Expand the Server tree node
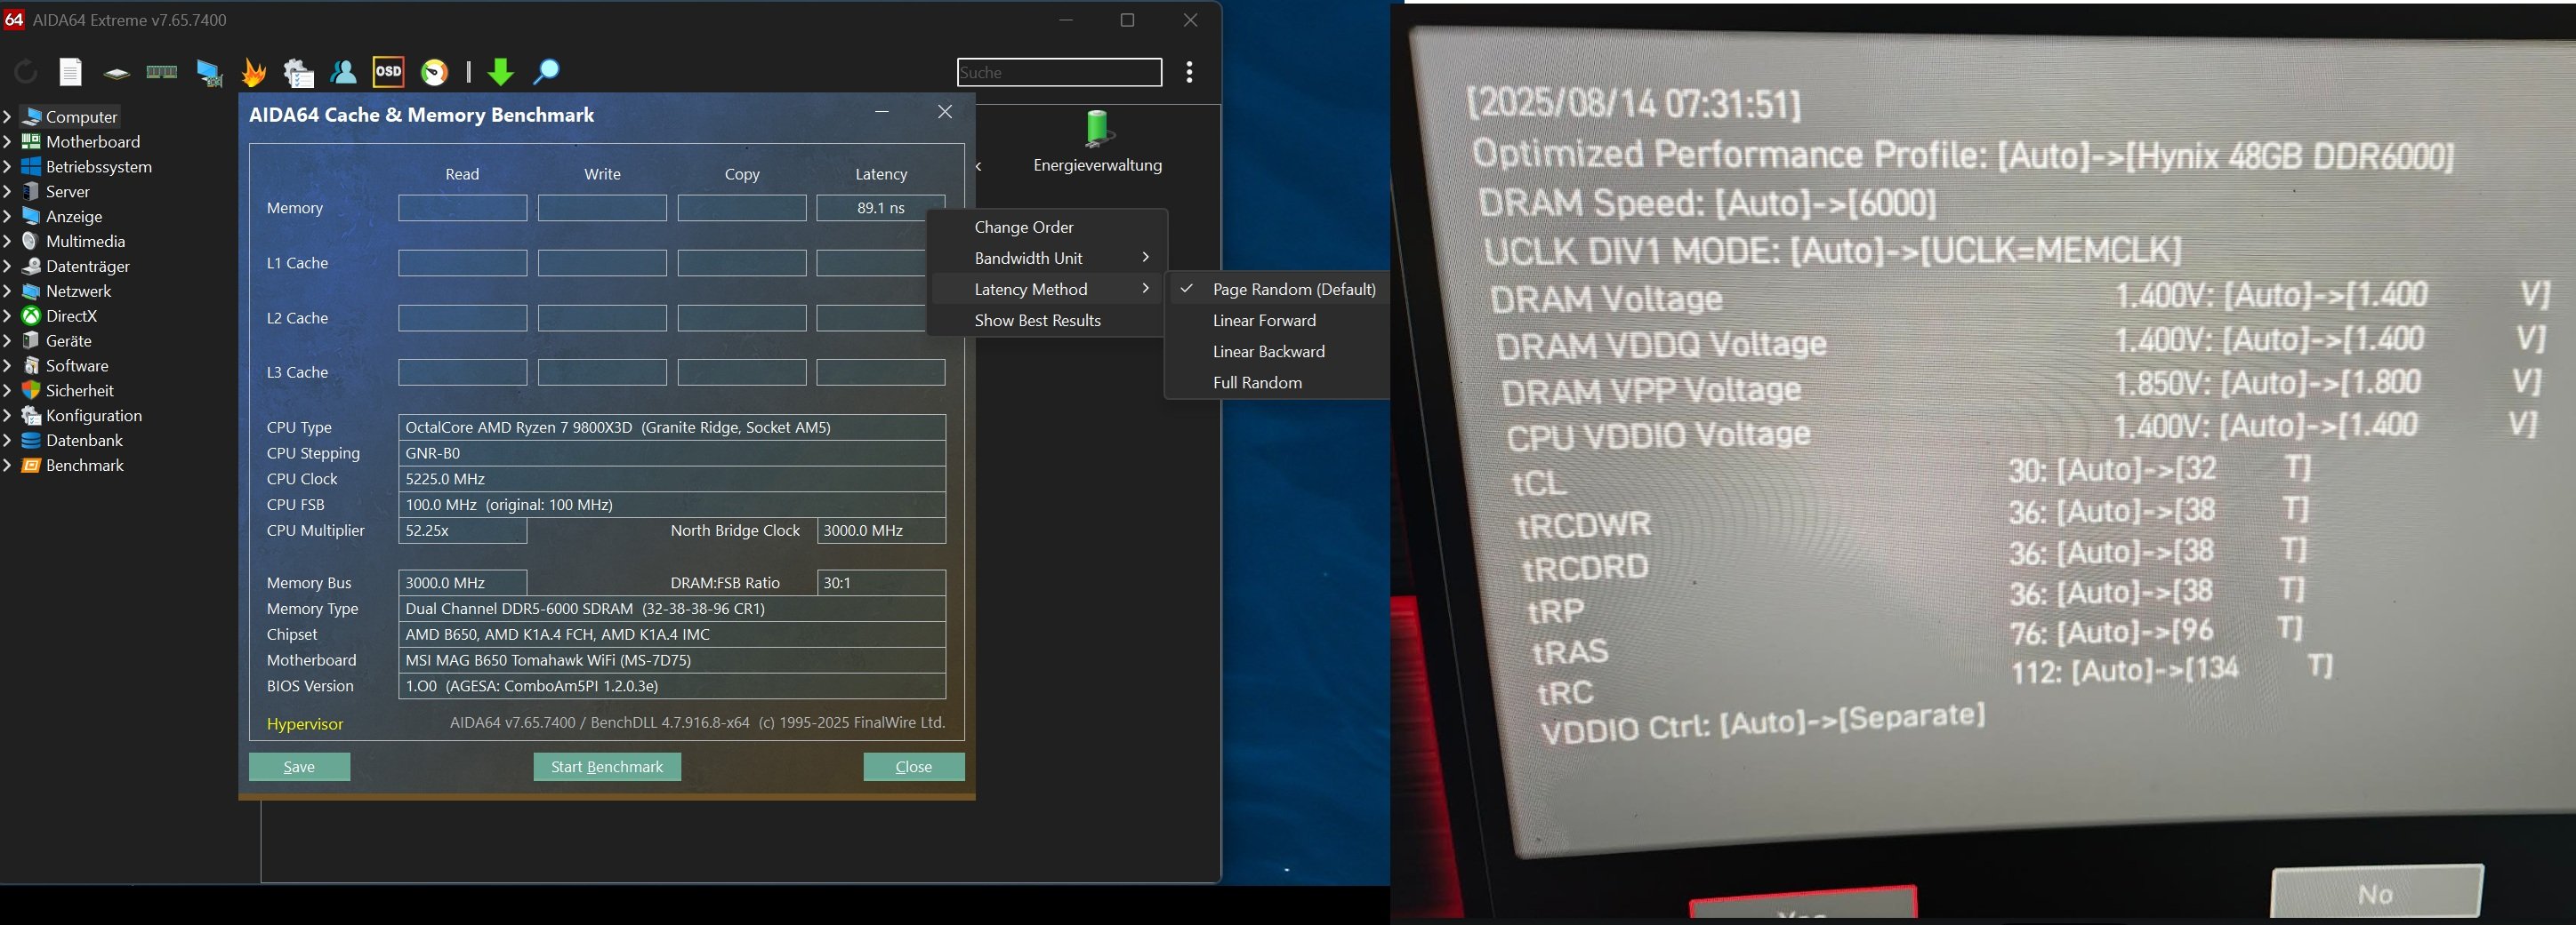 coord(7,192)
